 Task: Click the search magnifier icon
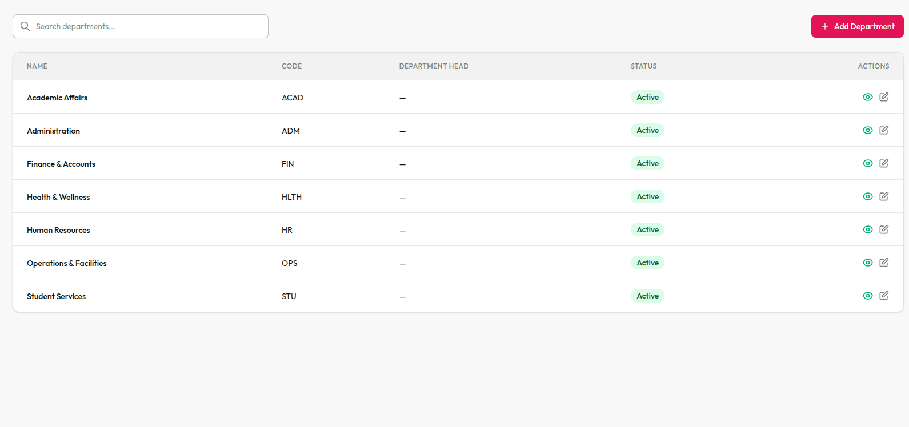click(x=25, y=26)
